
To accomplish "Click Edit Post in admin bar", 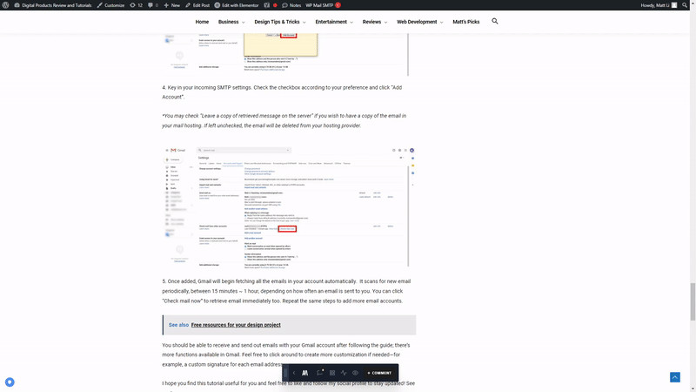I will click(x=197, y=5).
